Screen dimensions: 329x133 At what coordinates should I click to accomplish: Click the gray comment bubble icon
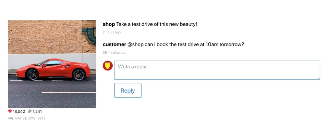coord(30,111)
